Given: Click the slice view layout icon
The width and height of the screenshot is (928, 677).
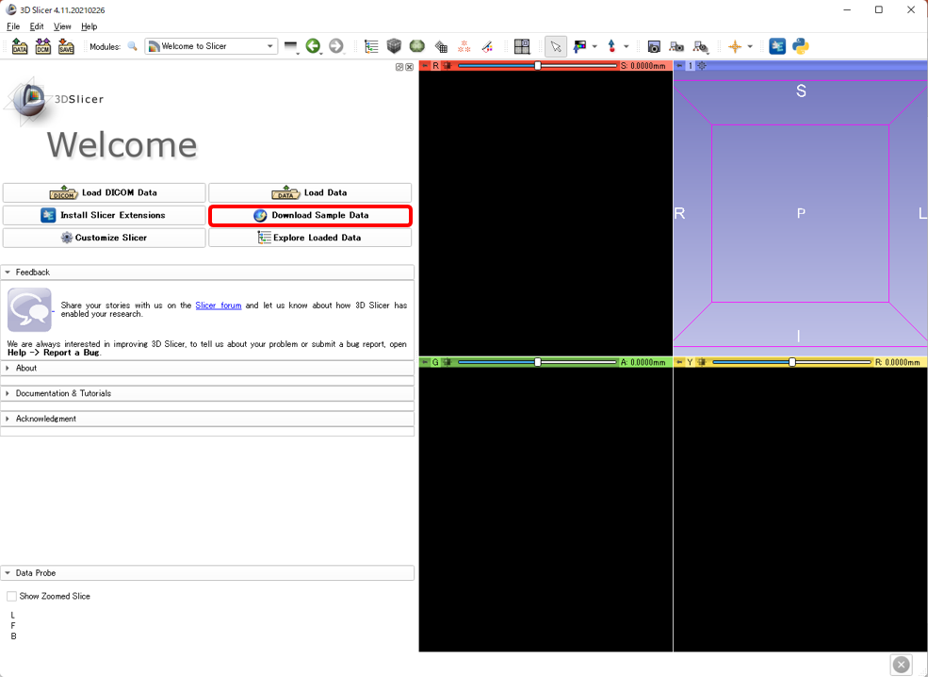Looking at the screenshot, I should coord(522,46).
